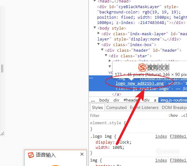Collapse the index-box div node
The width and height of the screenshot is (187, 166).
[98, 44]
